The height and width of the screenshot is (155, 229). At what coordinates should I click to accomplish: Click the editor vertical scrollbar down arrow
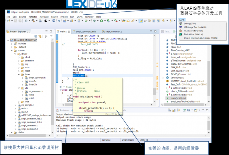point(155,102)
